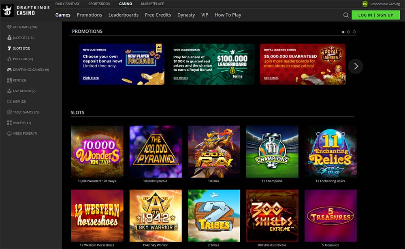This screenshot has height=249, width=405.
Task: Select the first promotions carousel dot
Action: [x=343, y=32]
